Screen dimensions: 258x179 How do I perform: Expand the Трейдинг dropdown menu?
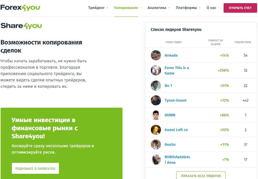pyautogui.click(x=98, y=8)
